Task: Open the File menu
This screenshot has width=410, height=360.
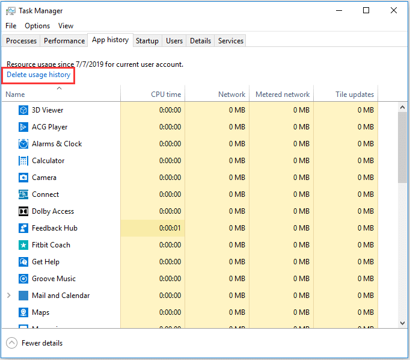Action: (x=11, y=26)
